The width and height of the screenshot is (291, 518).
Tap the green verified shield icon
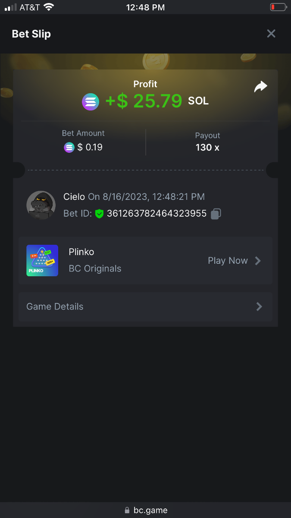pos(100,214)
